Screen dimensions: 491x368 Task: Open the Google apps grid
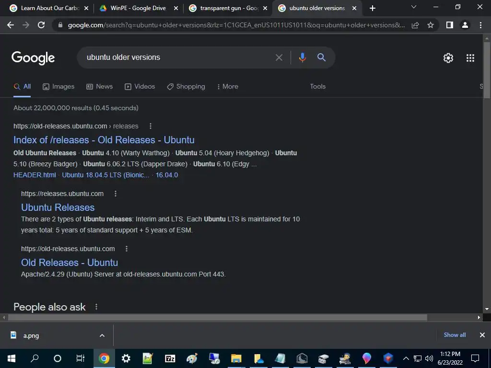point(470,58)
